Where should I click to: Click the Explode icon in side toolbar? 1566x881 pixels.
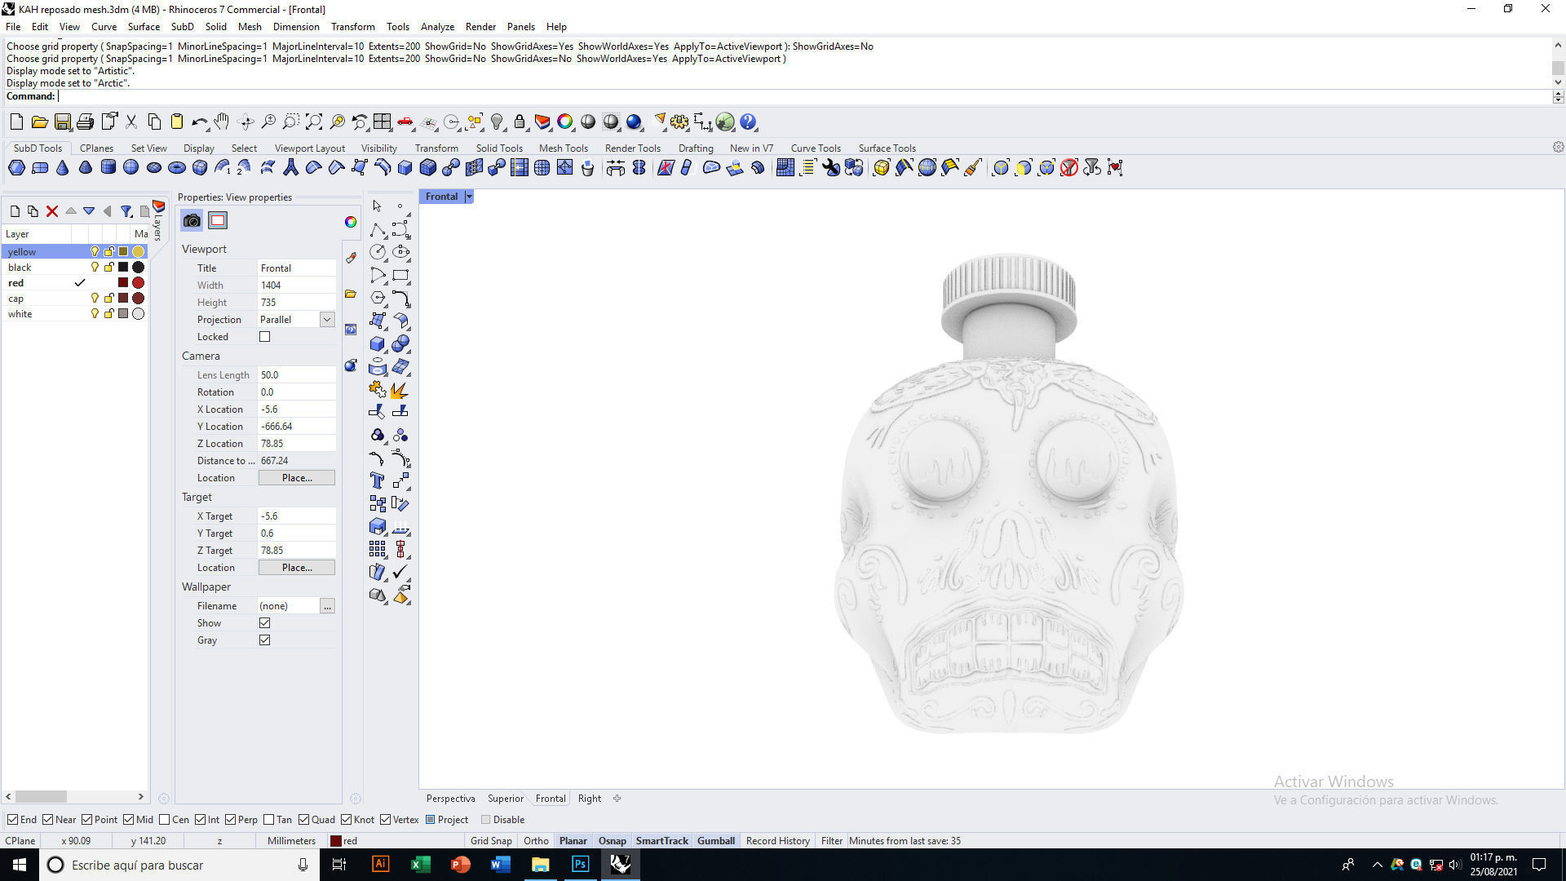pos(400,390)
